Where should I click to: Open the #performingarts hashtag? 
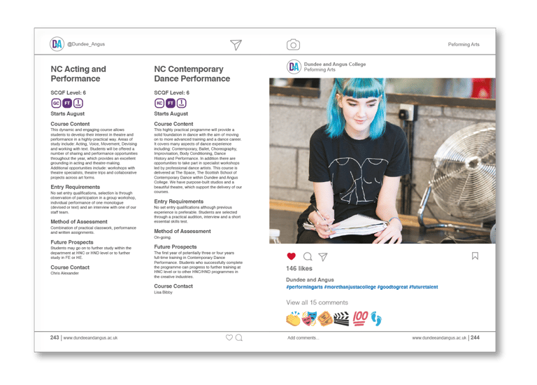pyautogui.click(x=304, y=287)
